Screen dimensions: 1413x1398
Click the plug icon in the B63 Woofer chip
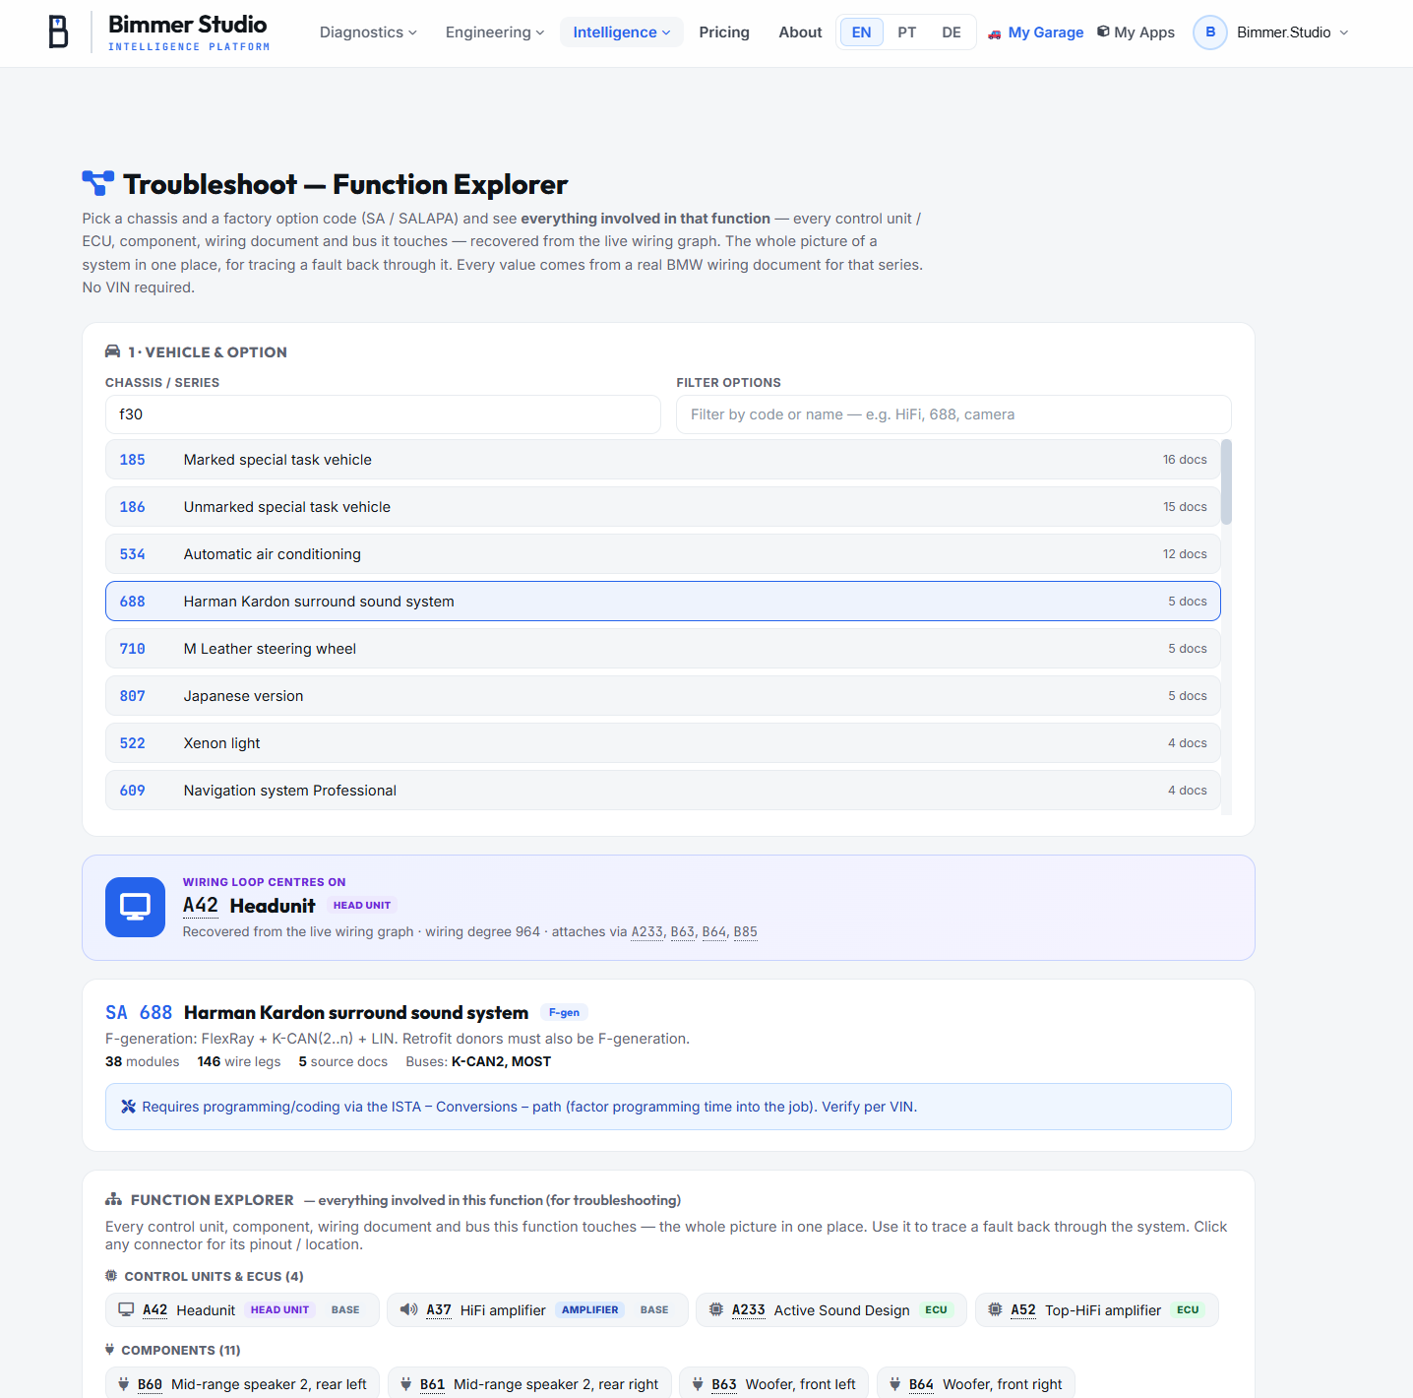698,1384
